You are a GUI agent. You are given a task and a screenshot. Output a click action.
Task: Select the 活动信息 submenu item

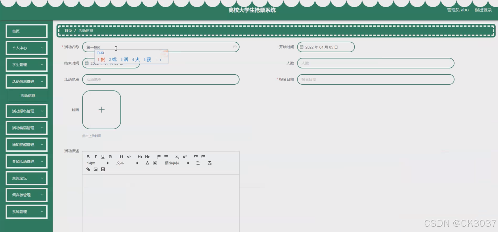pyautogui.click(x=28, y=96)
